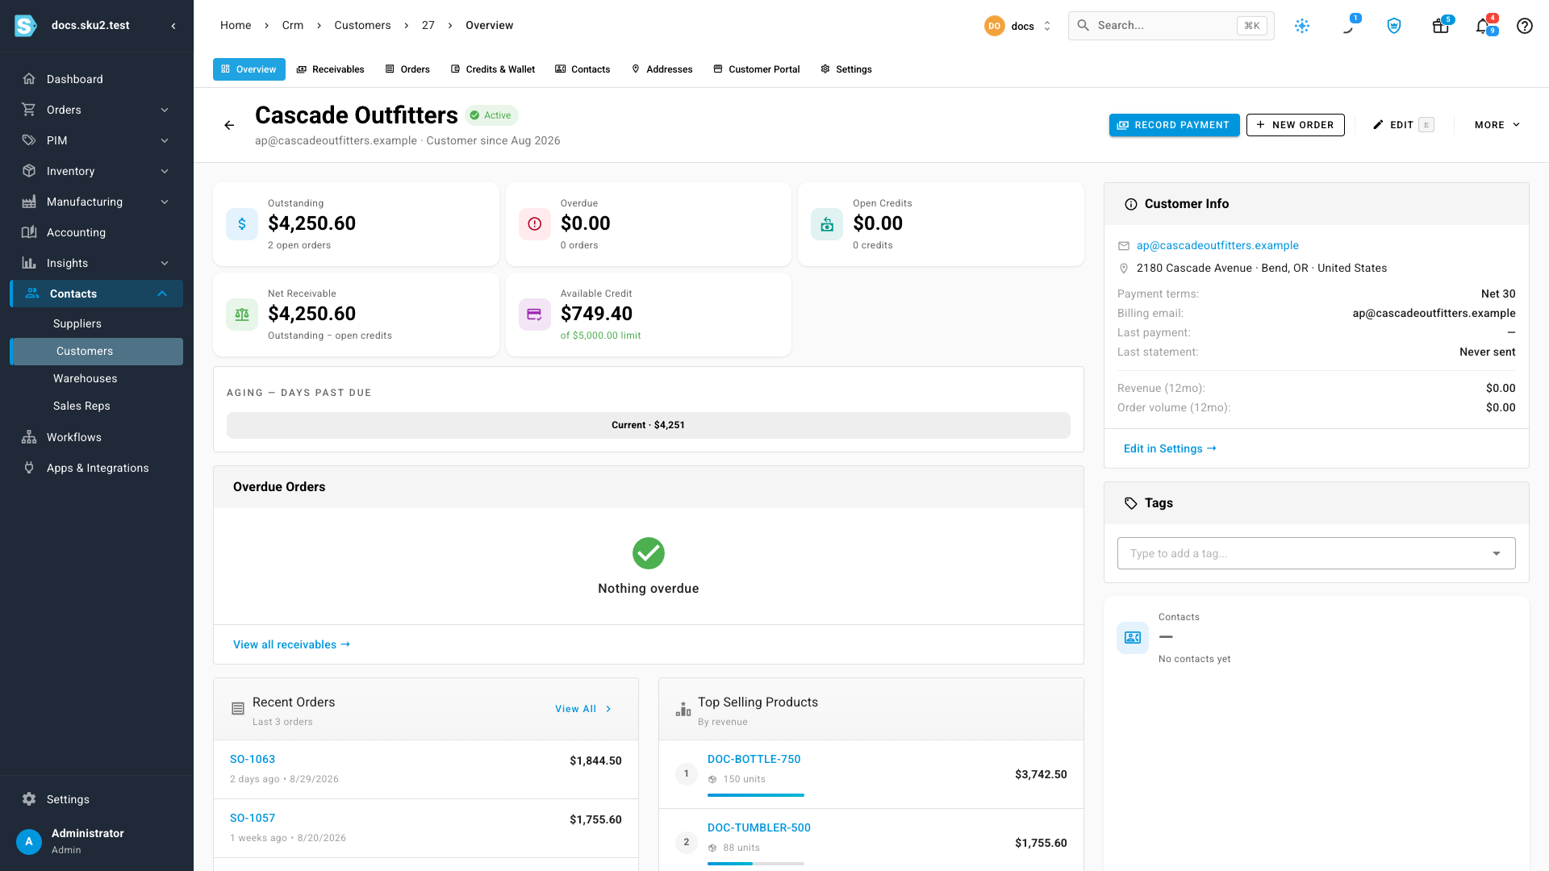Open the docs workspace switcher
This screenshot has height=871, width=1549.
click(1018, 26)
